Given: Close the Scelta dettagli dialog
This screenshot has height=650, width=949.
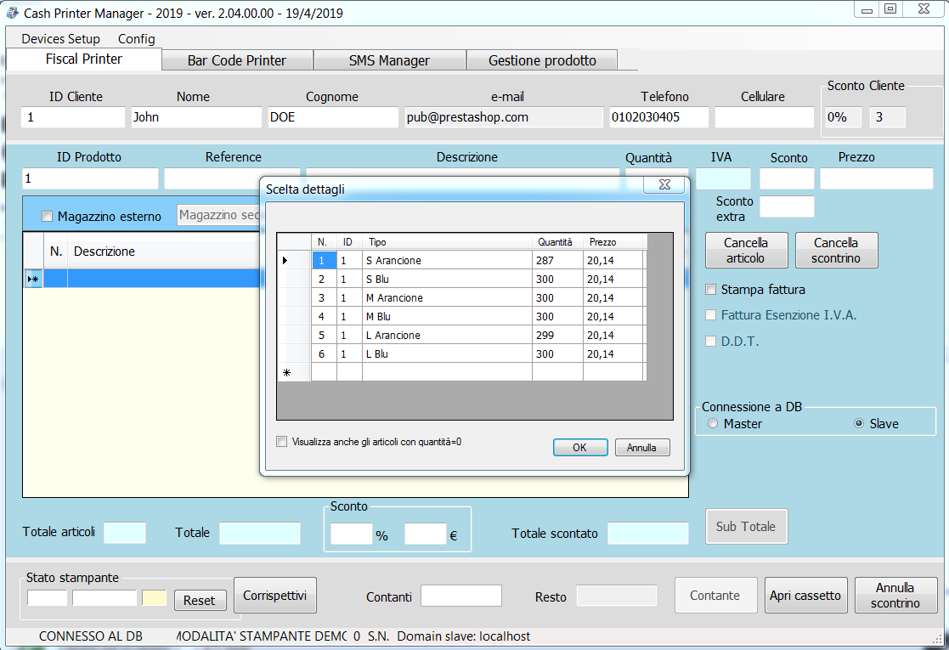Looking at the screenshot, I should [x=664, y=185].
